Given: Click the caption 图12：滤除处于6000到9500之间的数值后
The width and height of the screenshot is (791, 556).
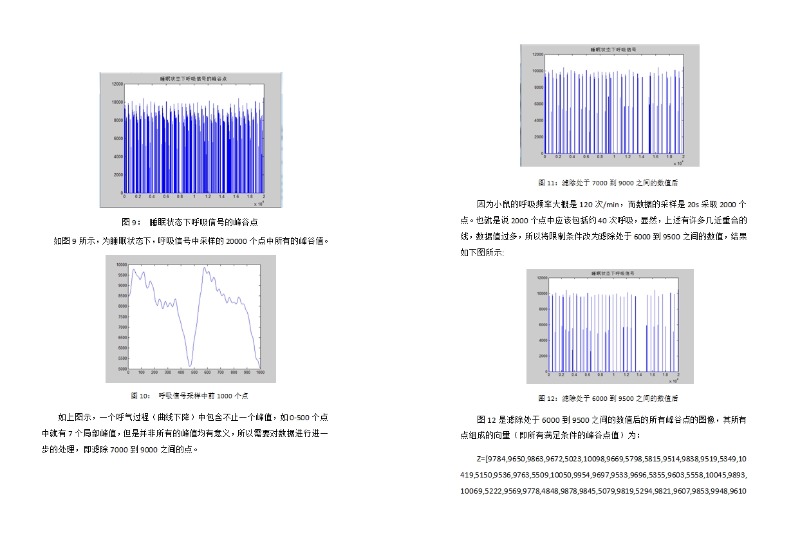Looking at the screenshot, I should click(x=608, y=398).
